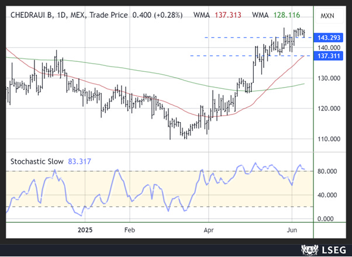
Task: Select the 143.293 price level label
Action: pos(329,38)
